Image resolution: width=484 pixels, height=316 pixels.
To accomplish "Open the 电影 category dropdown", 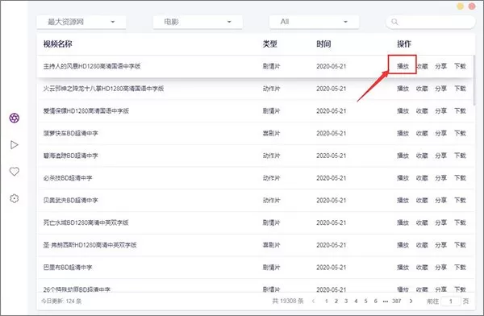I will coord(198,22).
